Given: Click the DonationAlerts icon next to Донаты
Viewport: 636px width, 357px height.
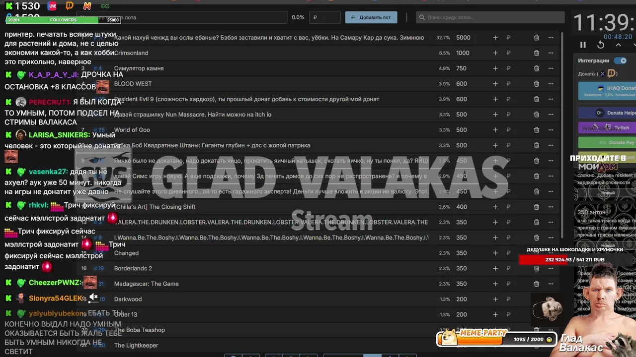Looking at the screenshot, I should (612, 74).
